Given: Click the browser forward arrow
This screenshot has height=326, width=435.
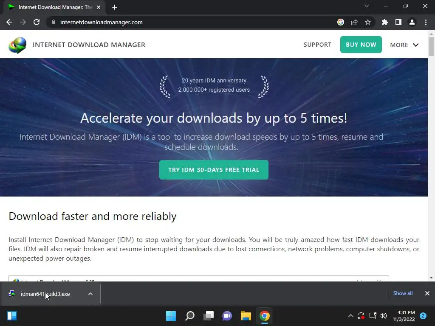Looking at the screenshot, I should pos(23,22).
